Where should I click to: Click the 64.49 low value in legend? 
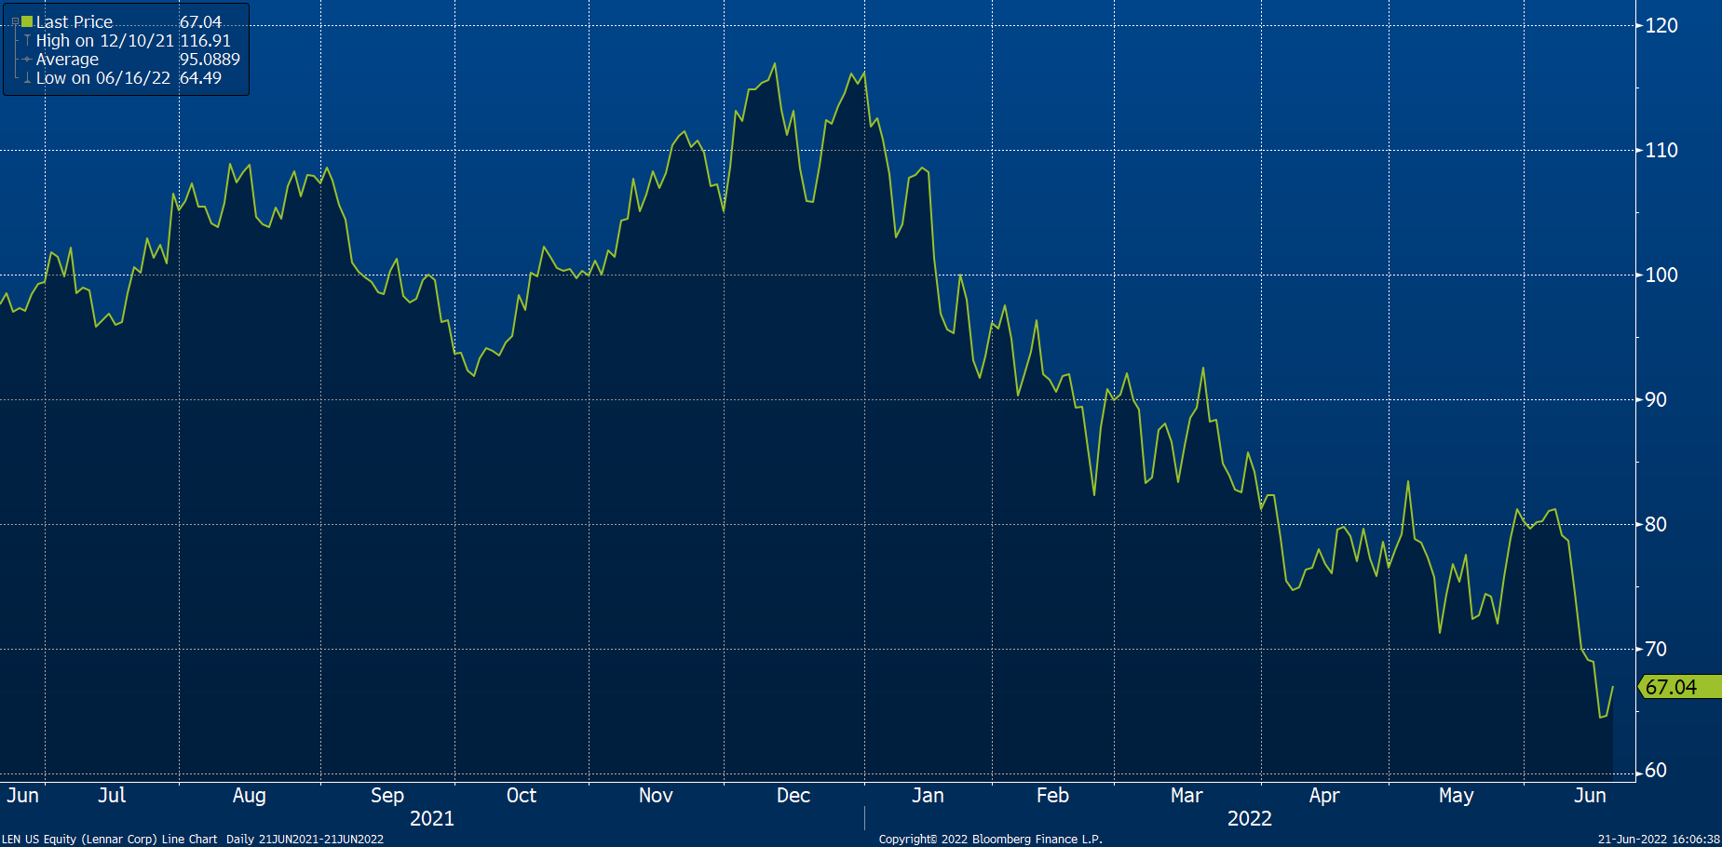point(200,78)
